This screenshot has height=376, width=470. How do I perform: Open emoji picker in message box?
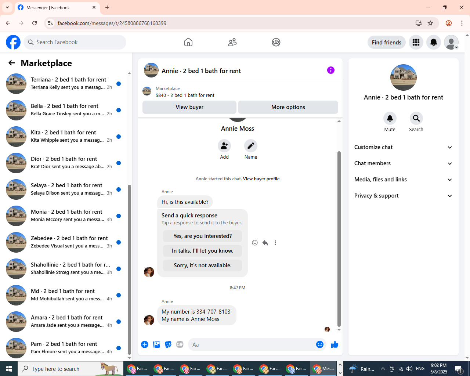[x=320, y=344]
